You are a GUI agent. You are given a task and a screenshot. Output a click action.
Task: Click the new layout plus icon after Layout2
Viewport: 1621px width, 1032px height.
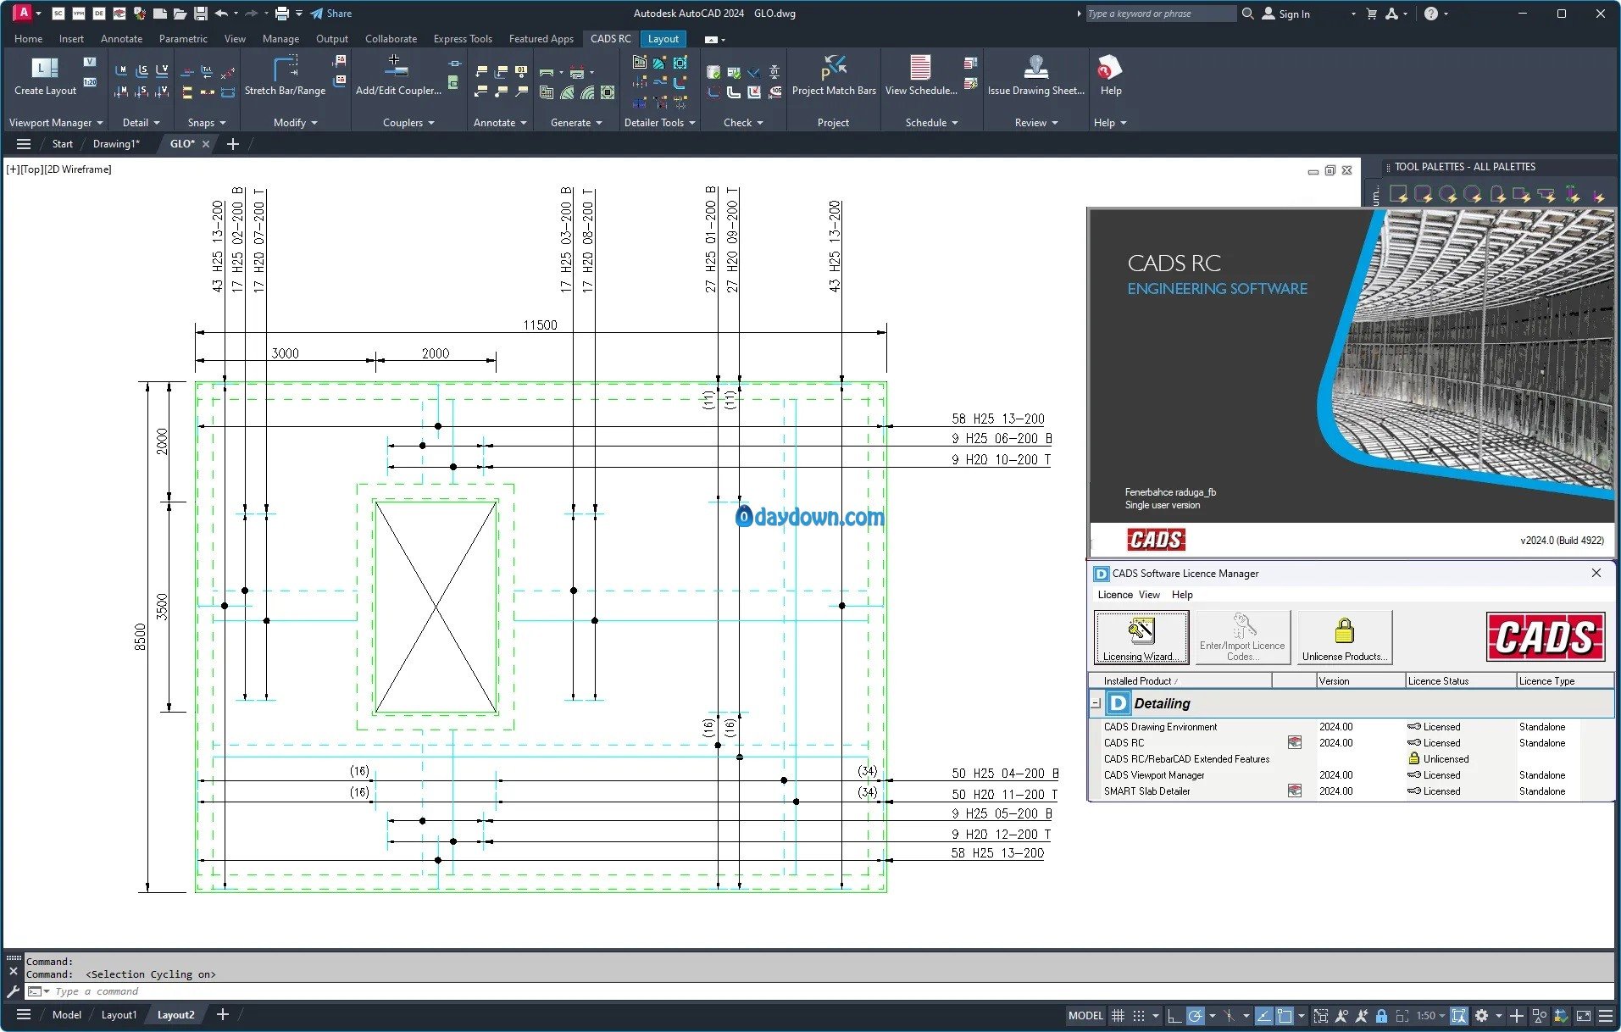tap(223, 1014)
